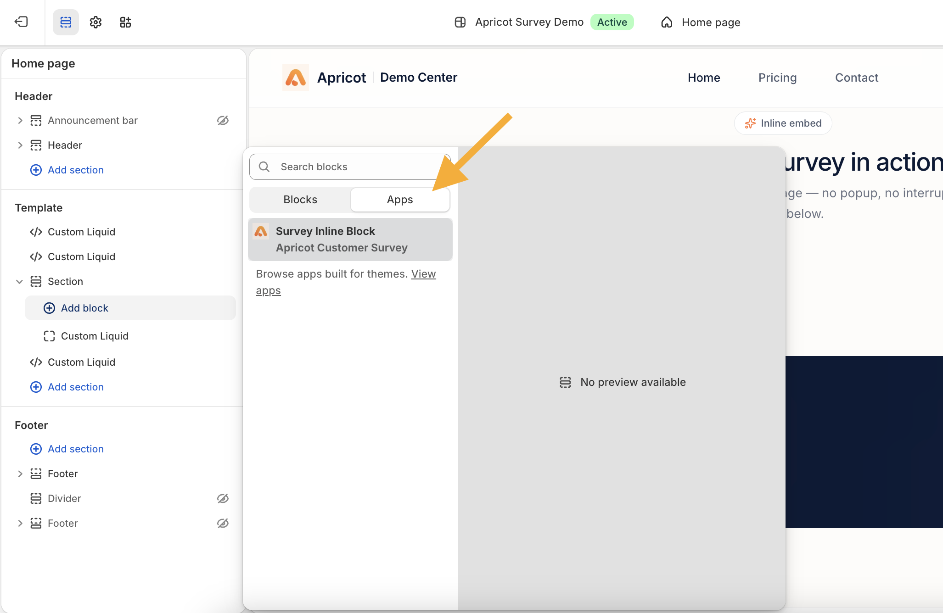Click the Apricot logo in preview header

pos(296,78)
